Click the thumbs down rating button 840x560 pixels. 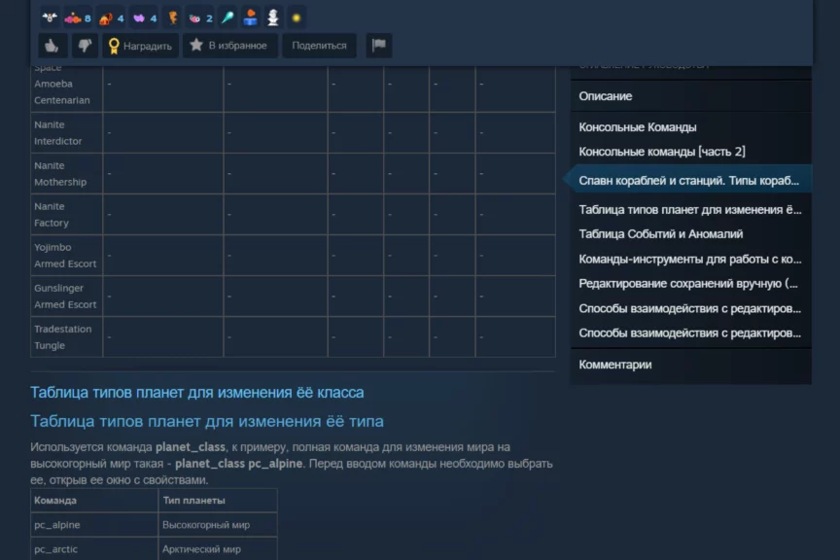click(x=86, y=45)
